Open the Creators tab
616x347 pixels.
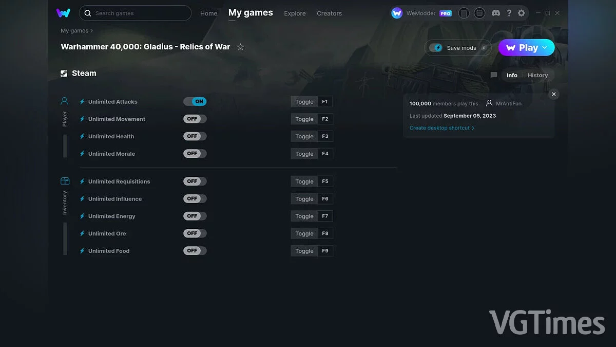coord(330,13)
